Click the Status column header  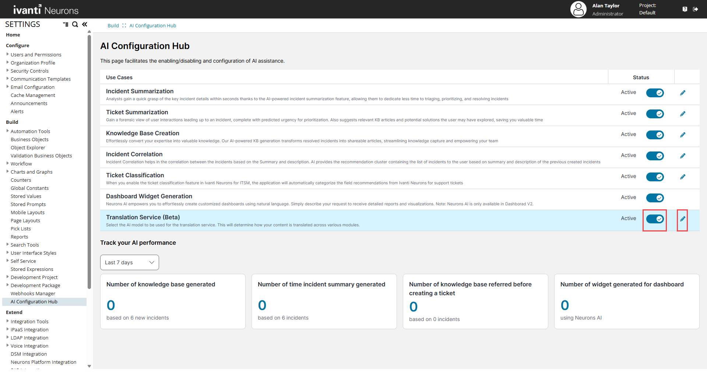pos(641,77)
